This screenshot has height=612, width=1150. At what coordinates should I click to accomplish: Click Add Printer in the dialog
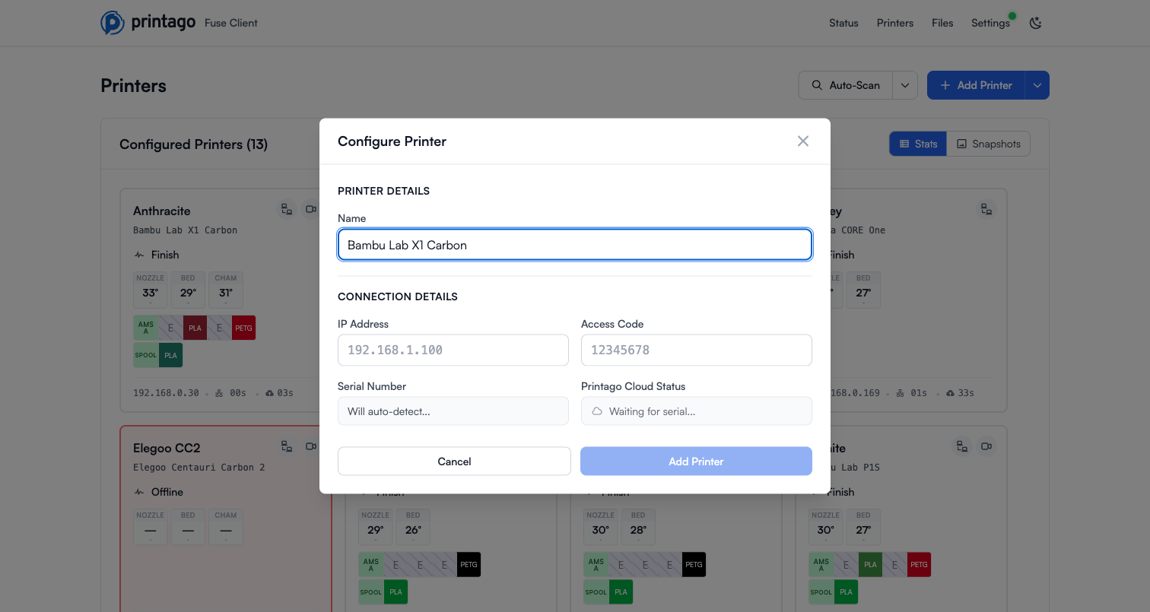click(696, 461)
